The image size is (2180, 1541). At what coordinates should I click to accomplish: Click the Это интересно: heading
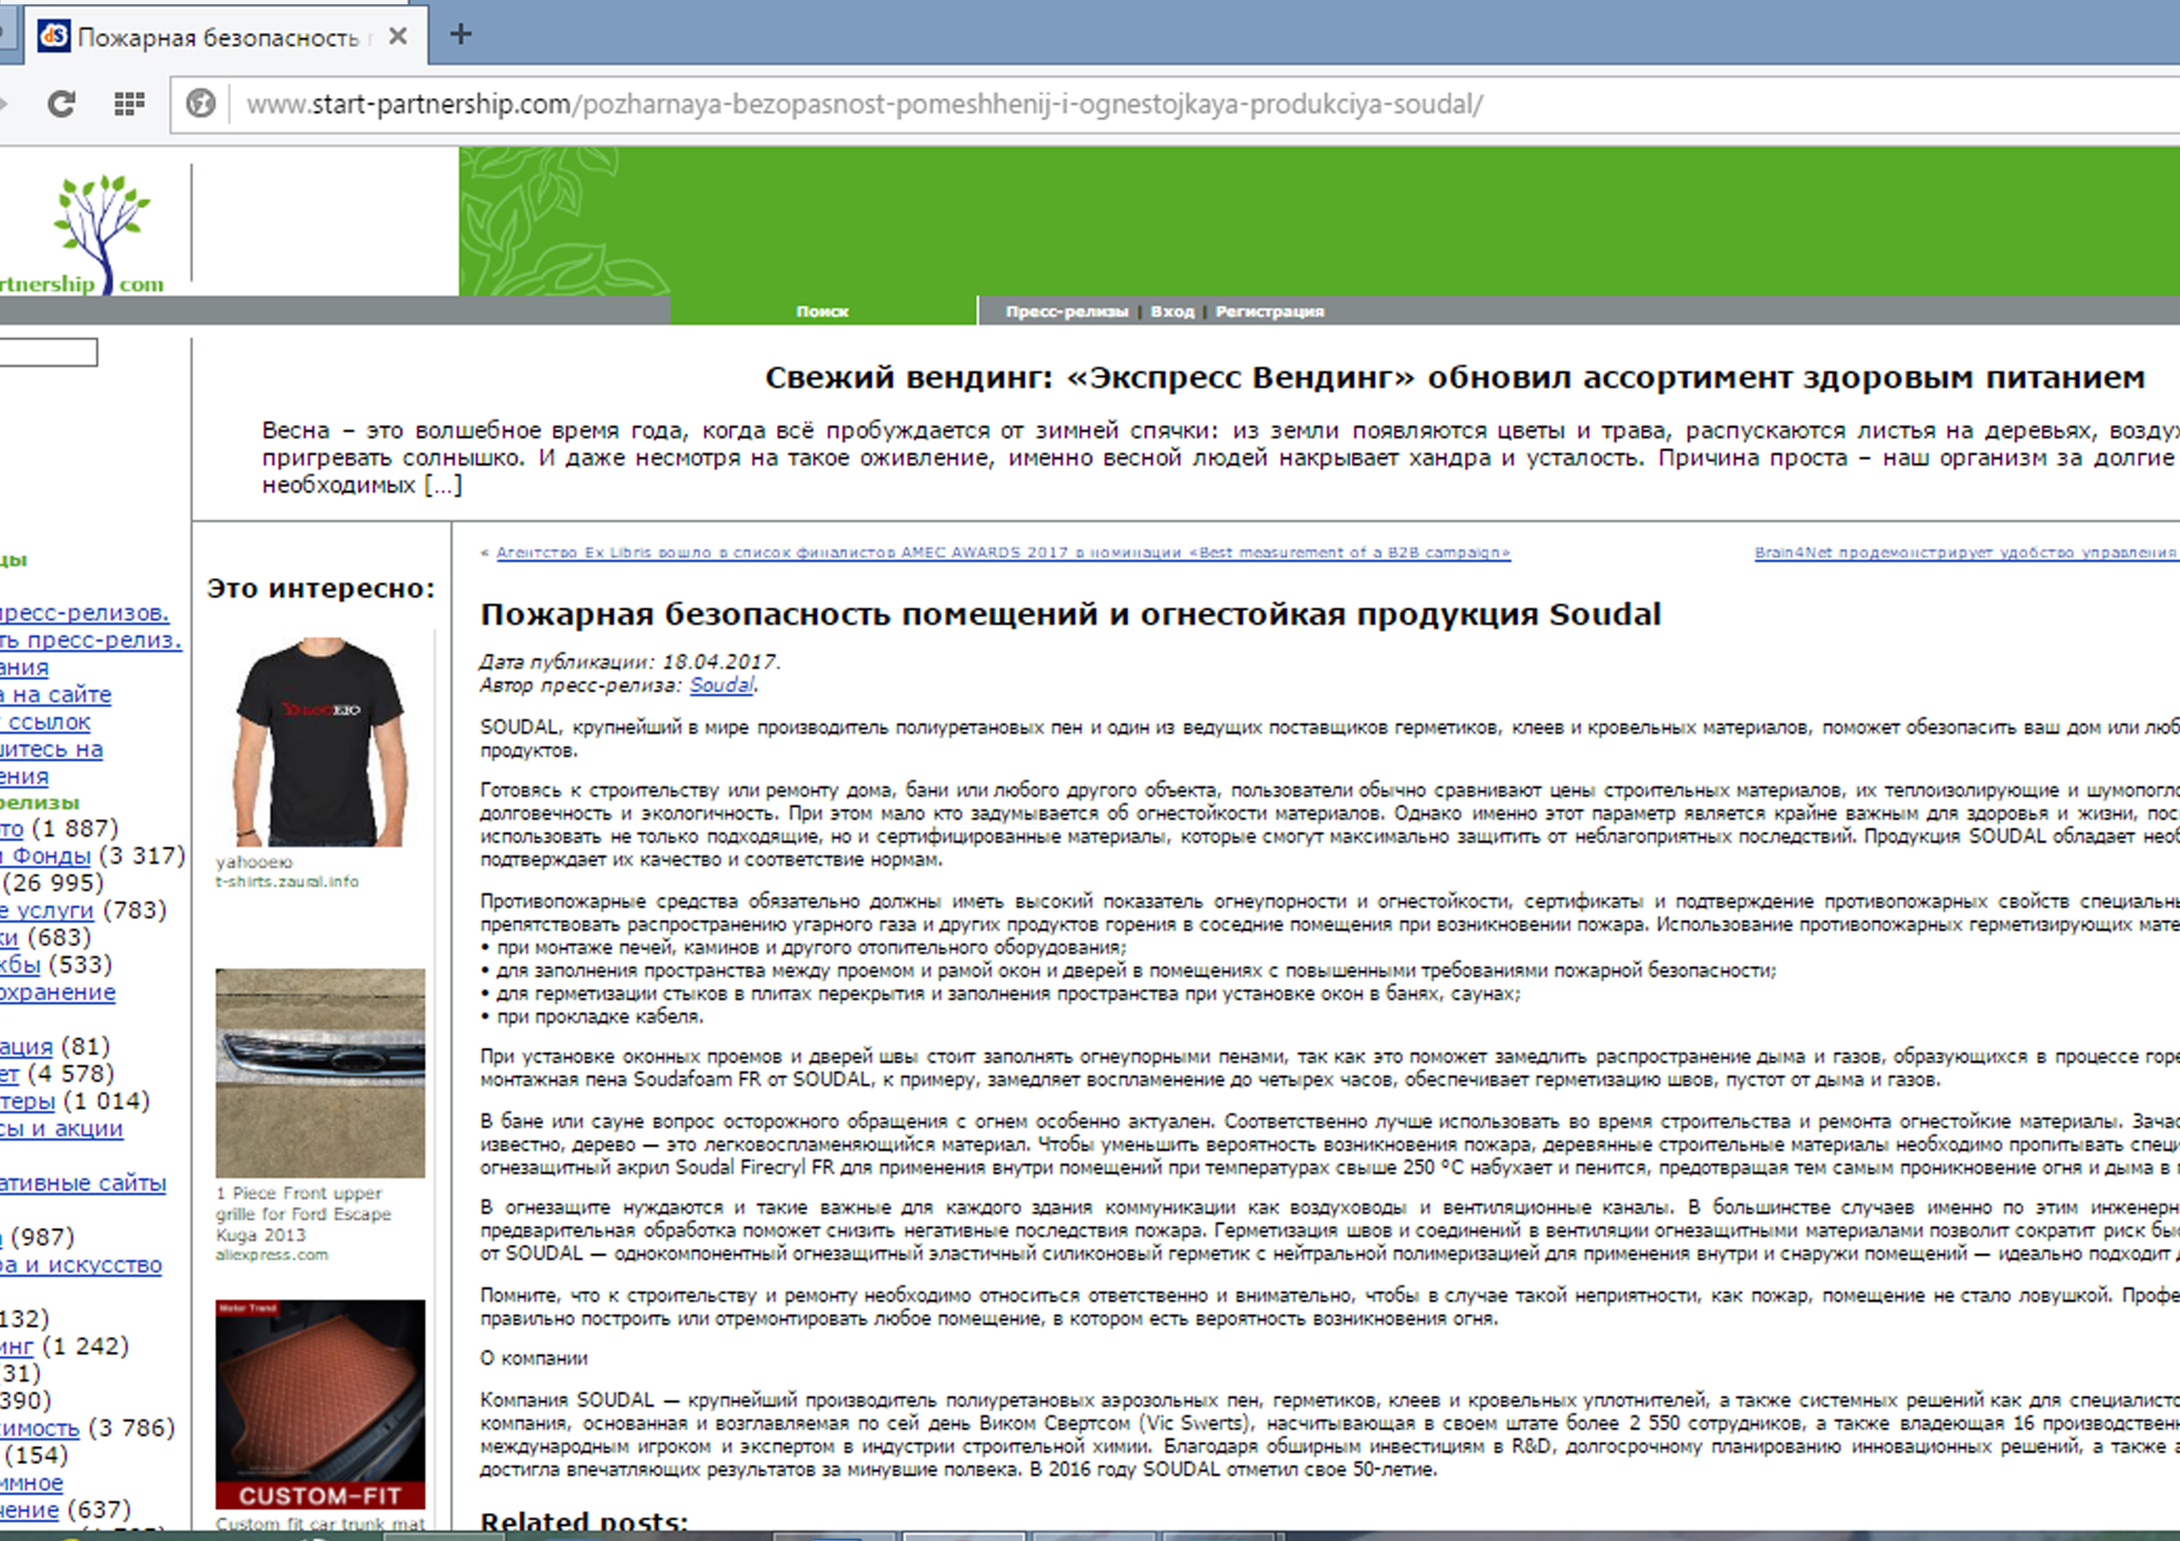pos(321,588)
